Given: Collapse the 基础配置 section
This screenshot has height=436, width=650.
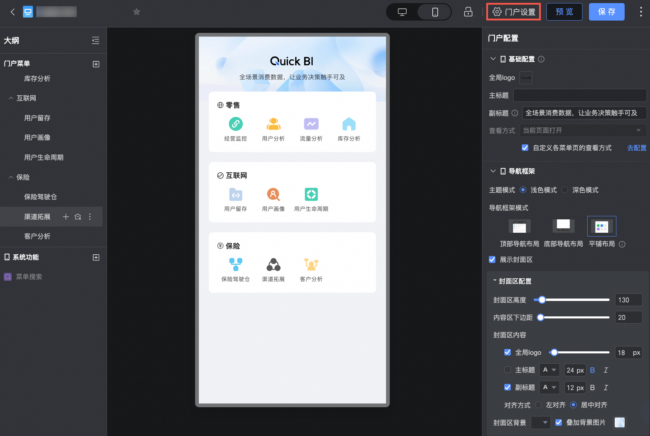Looking at the screenshot, I should pyautogui.click(x=493, y=59).
